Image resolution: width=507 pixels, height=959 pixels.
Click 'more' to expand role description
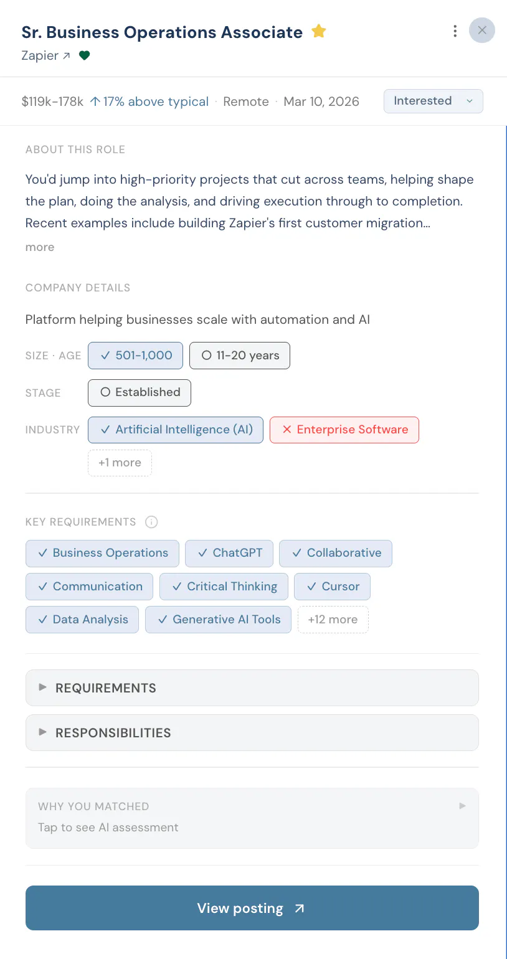[40, 247]
